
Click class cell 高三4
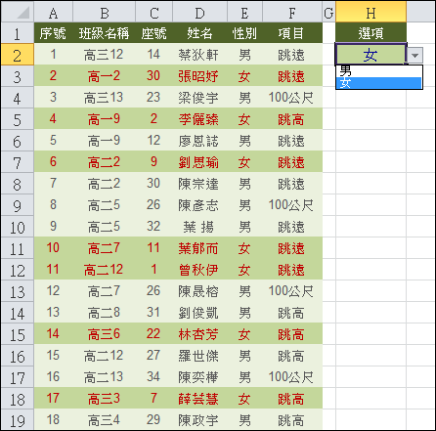click(x=104, y=419)
